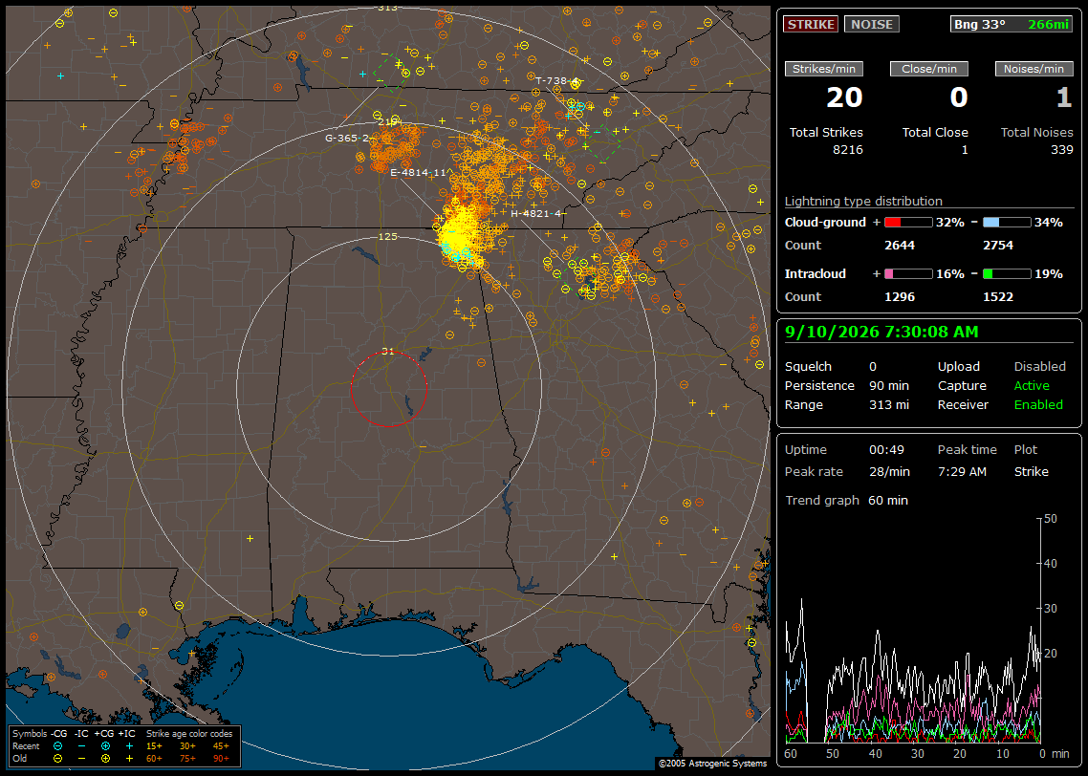The width and height of the screenshot is (1088, 776).
Task: Click the G-365-2 storm cell label
Action: [347, 138]
